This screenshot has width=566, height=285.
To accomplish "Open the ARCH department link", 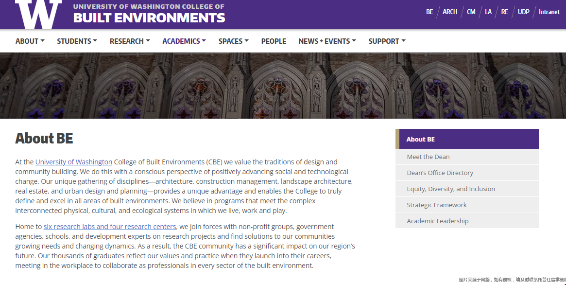I will pos(450,12).
